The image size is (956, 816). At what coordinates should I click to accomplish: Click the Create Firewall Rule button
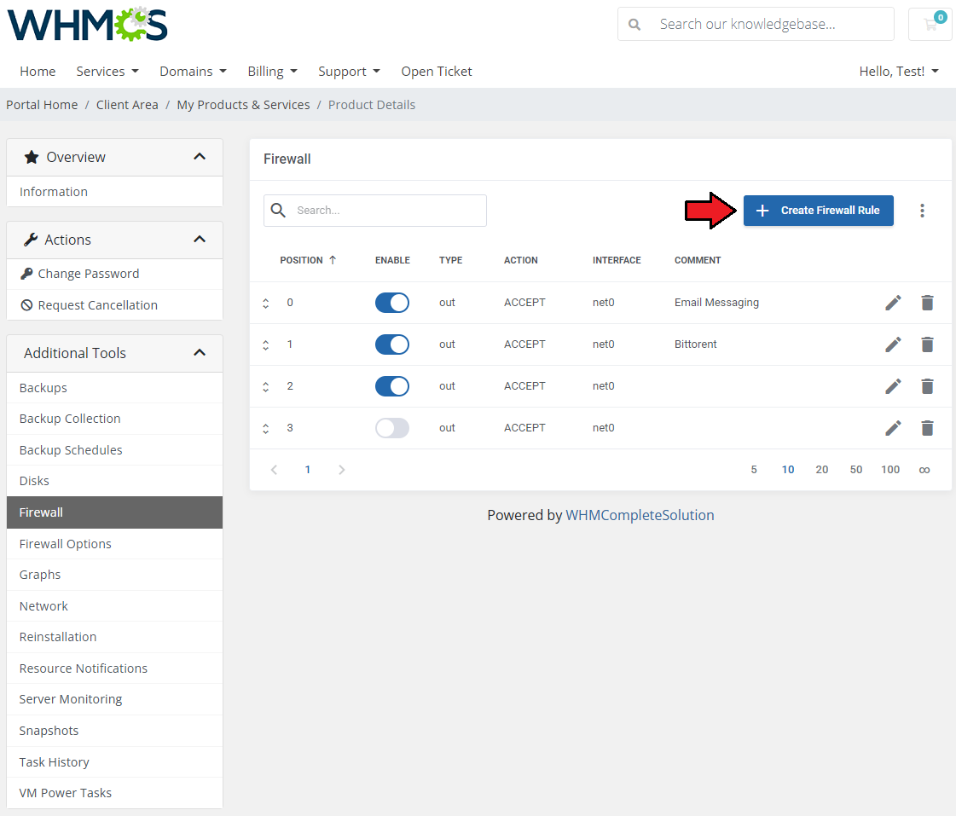[x=818, y=211]
